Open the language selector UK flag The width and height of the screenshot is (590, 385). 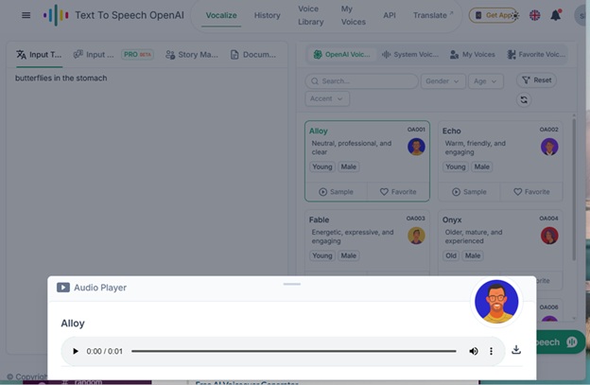click(x=535, y=15)
